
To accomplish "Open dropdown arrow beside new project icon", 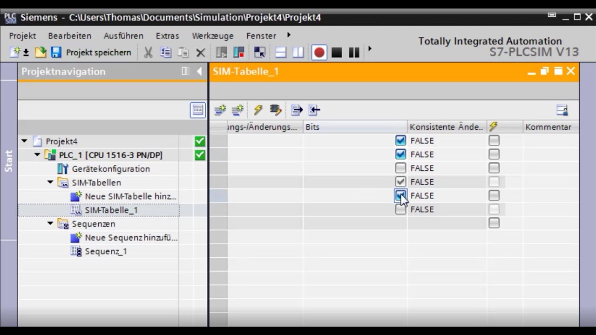I will click(26, 53).
